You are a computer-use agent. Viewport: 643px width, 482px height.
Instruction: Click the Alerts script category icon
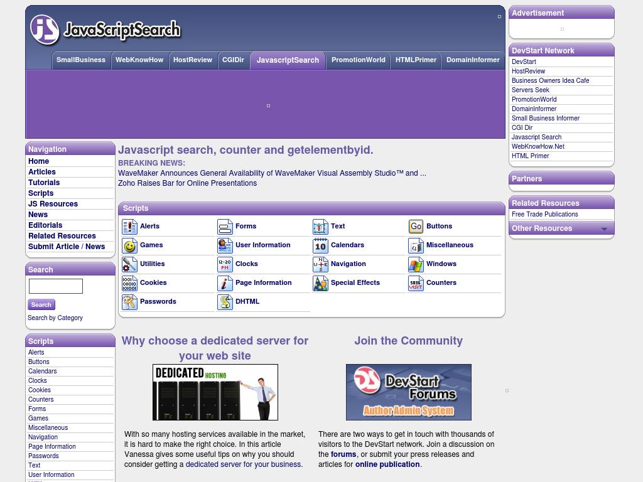[129, 227]
